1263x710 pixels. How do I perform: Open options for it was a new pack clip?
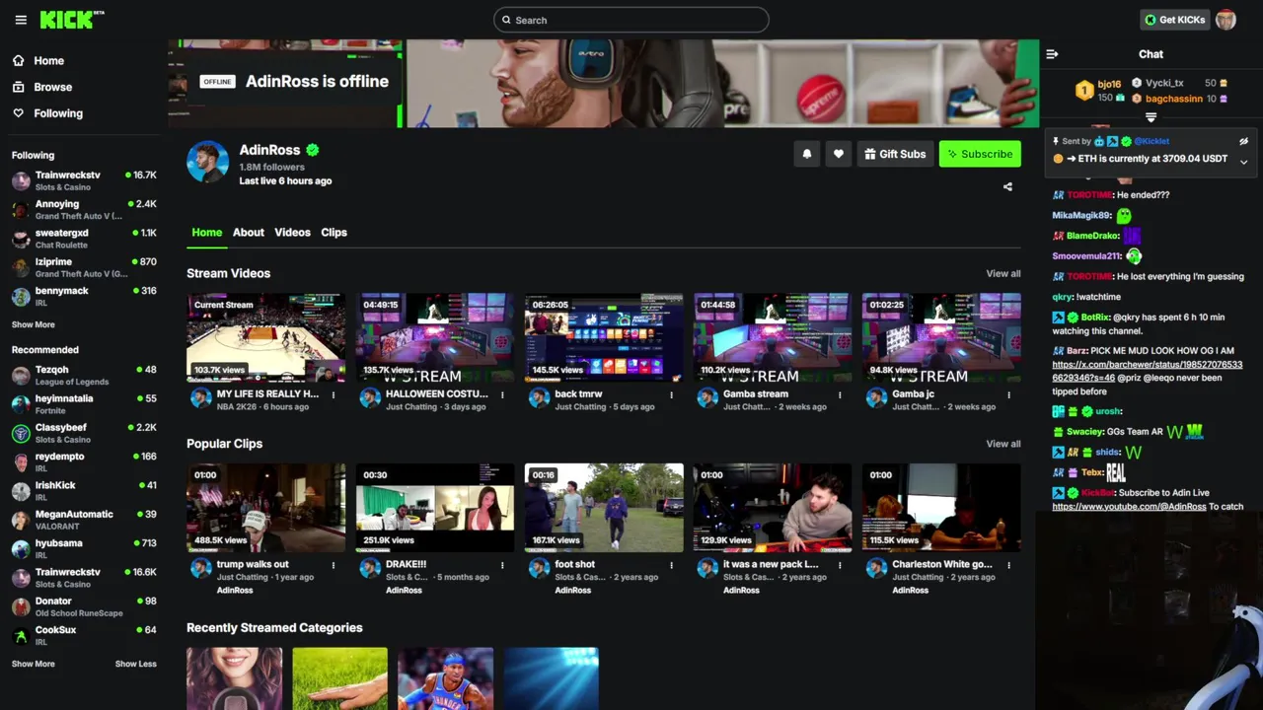tap(840, 566)
